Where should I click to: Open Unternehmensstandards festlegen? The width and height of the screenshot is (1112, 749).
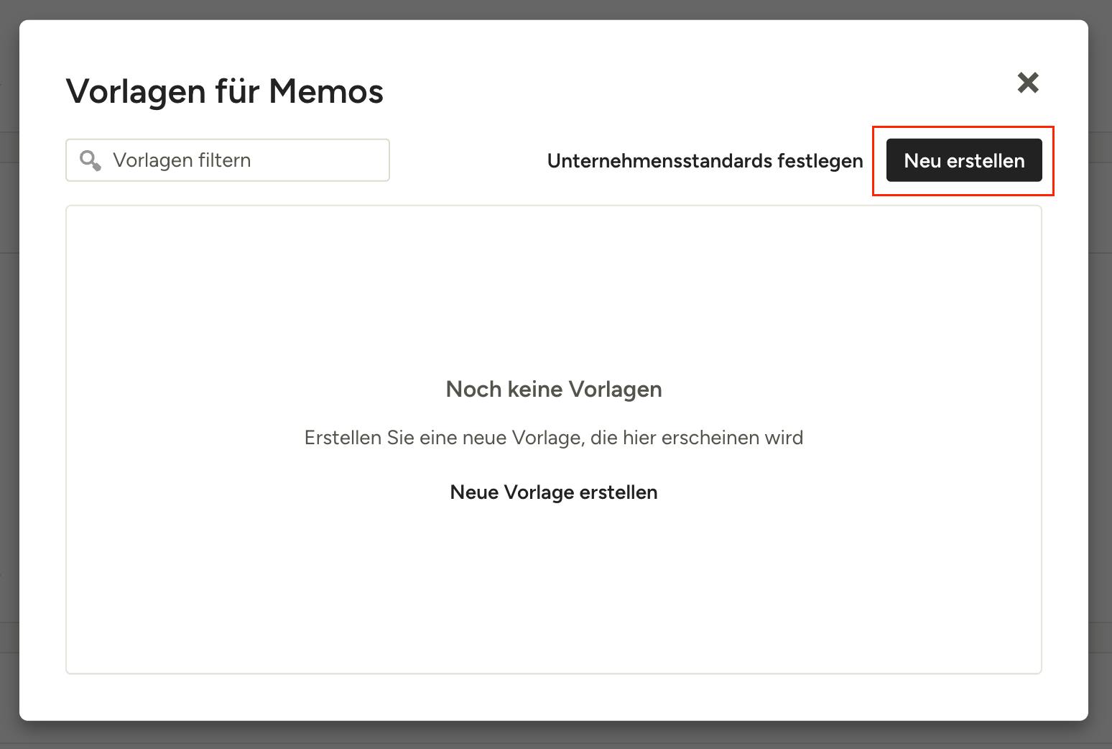[x=705, y=160]
